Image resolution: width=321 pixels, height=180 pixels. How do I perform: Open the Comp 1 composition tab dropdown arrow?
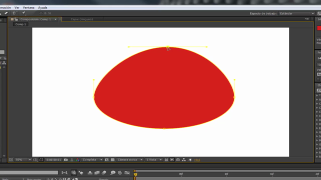click(56, 19)
